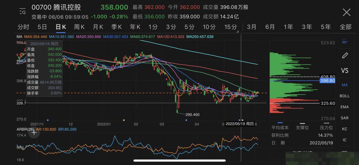Open the VS comparison tool
This screenshot has height=165, width=359.
345,71
